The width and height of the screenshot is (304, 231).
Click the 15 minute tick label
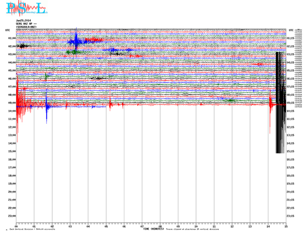click(x=286, y=226)
